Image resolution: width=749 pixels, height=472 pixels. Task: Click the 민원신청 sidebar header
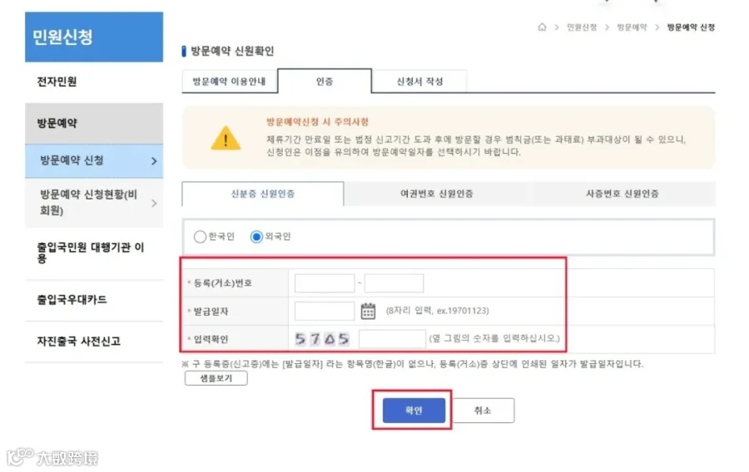(x=94, y=37)
